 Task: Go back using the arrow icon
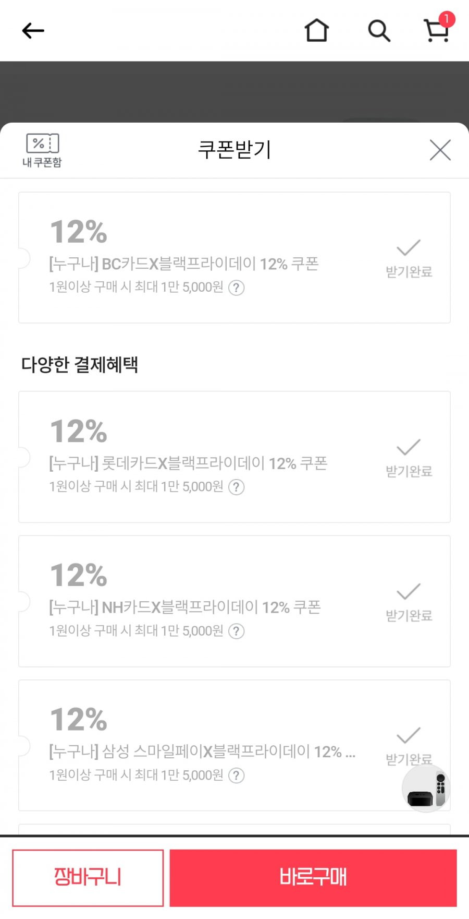tap(33, 31)
